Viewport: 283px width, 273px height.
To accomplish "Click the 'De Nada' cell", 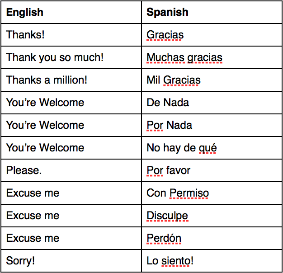I will (168, 103).
